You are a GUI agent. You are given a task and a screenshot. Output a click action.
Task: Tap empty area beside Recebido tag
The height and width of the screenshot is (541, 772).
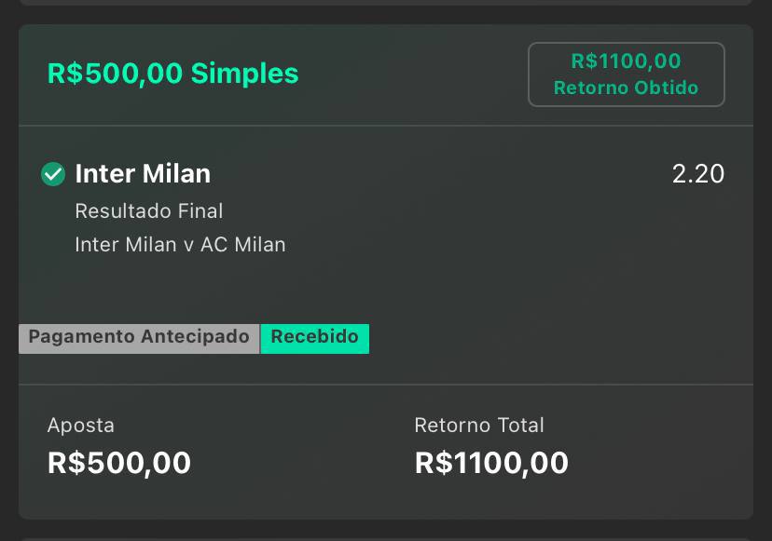tap(561, 338)
